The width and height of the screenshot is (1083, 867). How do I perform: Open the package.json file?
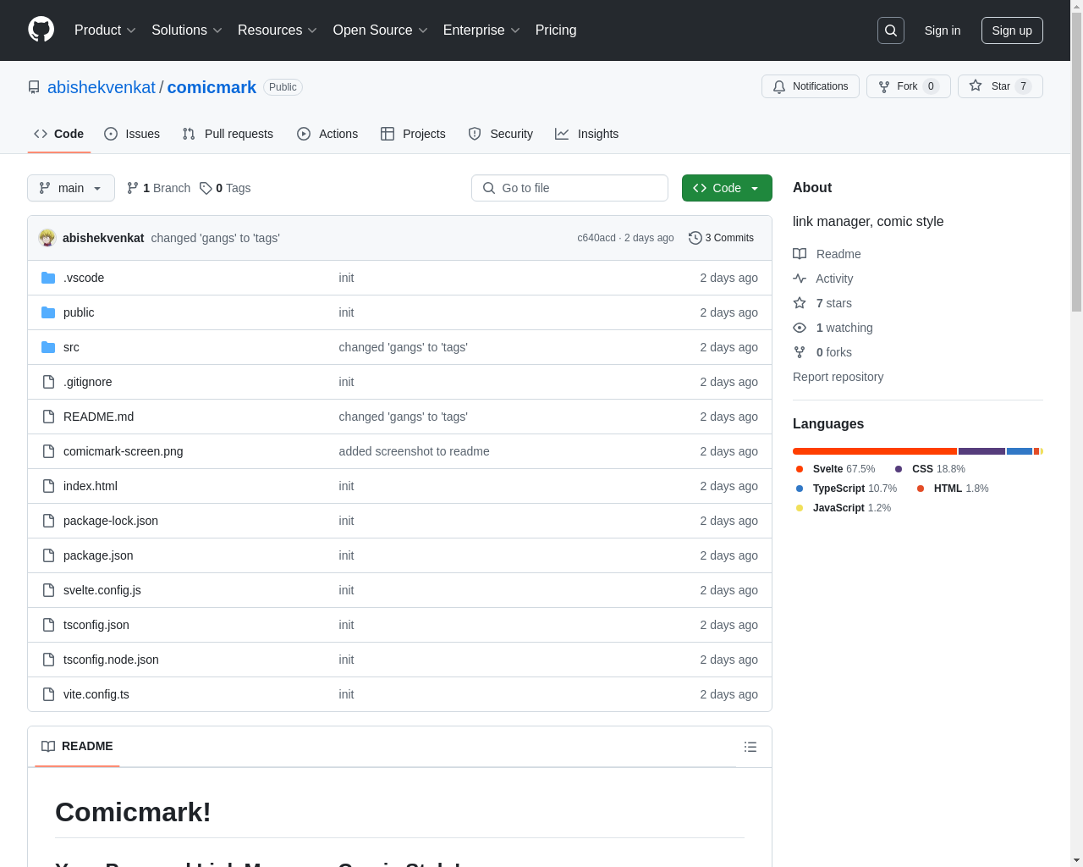pos(98,555)
